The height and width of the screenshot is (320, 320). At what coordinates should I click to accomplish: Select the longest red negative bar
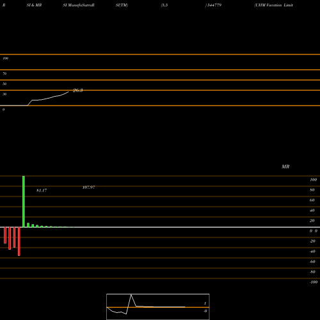pyautogui.click(x=19, y=241)
